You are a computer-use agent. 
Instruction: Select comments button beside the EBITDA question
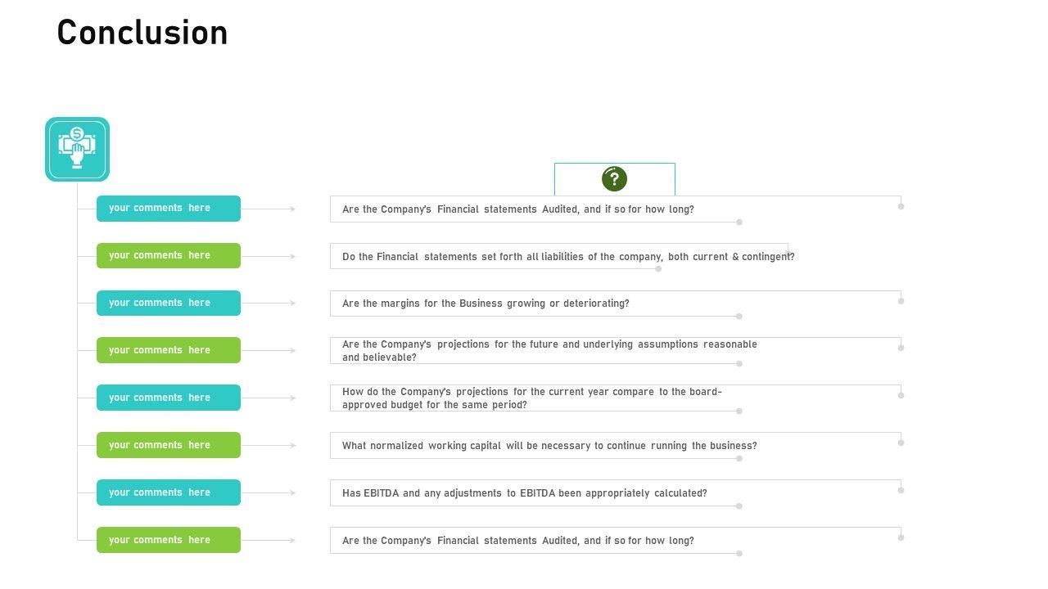pos(168,493)
